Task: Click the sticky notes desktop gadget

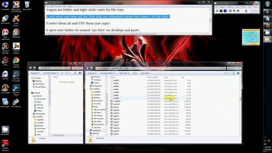Action: [251, 37]
